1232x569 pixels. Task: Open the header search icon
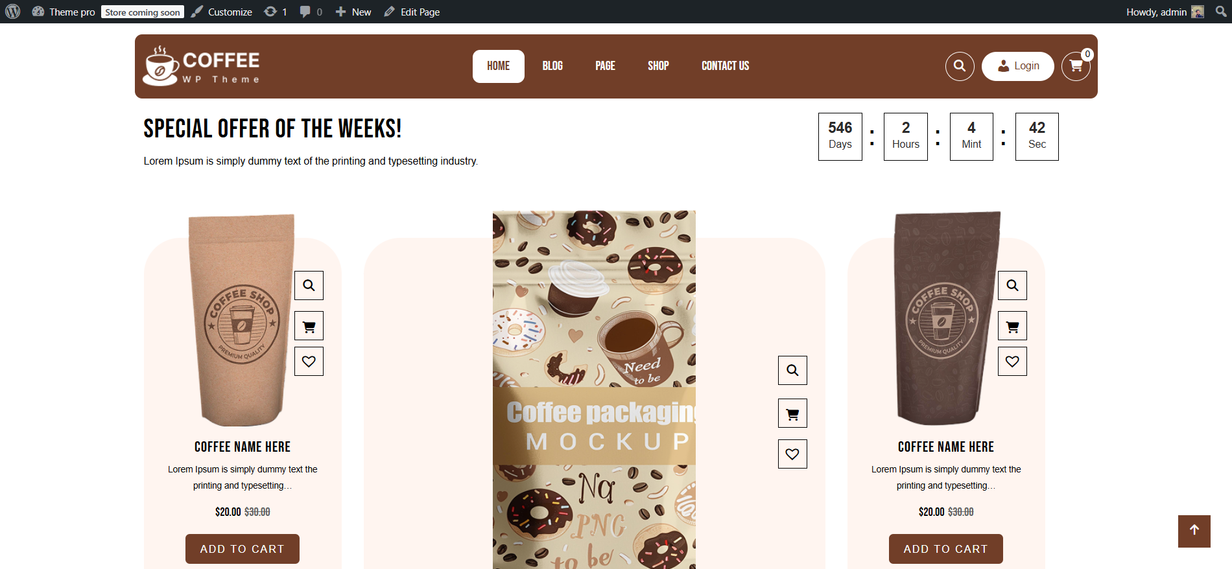(x=960, y=66)
